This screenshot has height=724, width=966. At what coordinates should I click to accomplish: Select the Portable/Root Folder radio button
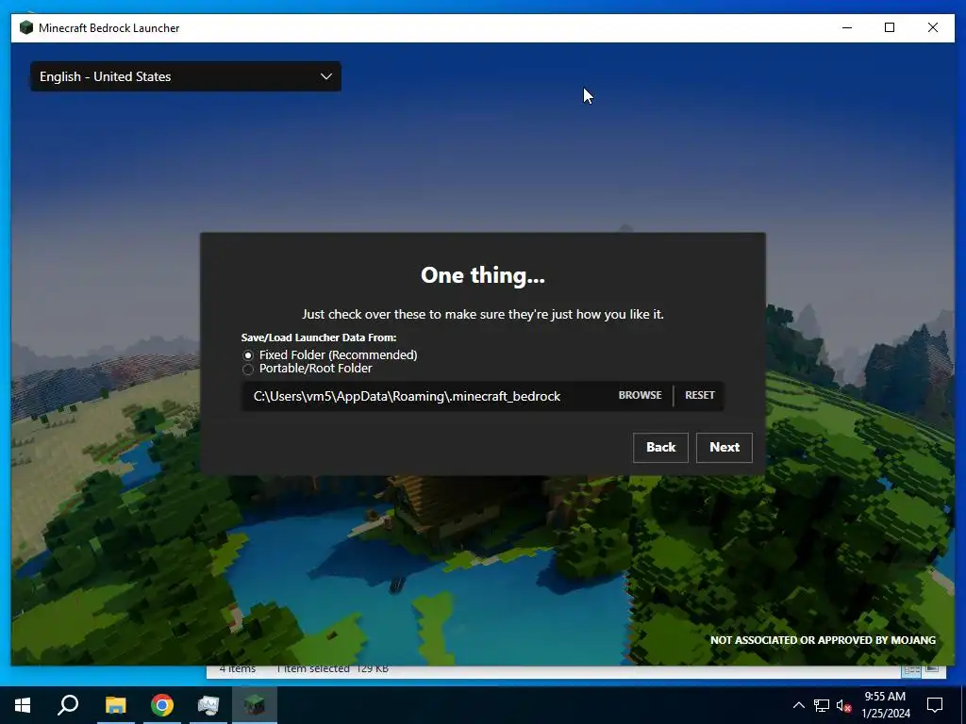click(248, 369)
